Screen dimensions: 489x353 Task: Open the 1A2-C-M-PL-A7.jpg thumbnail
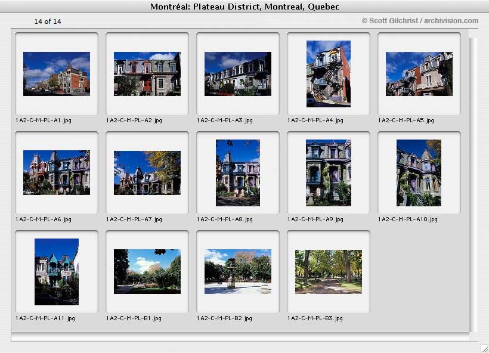(x=147, y=173)
